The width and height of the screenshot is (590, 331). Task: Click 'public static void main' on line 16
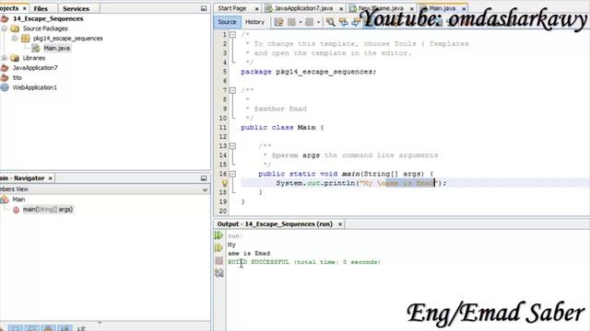pyautogui.click(x=309, y=174)
